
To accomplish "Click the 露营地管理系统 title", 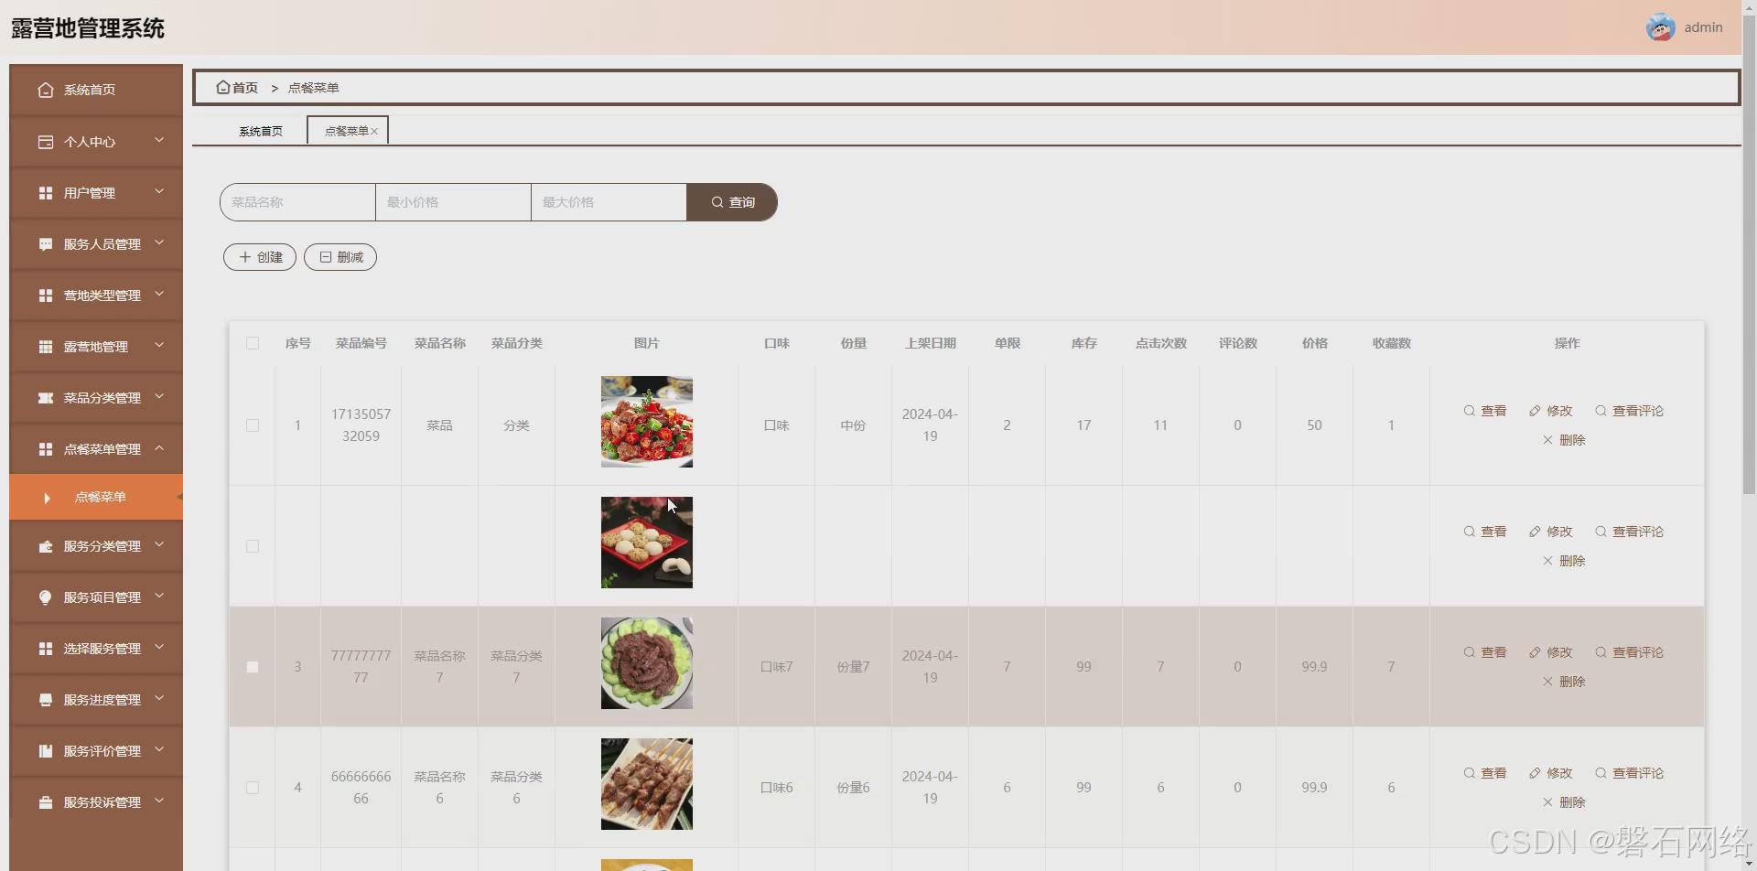I will (x=88, y=28).
